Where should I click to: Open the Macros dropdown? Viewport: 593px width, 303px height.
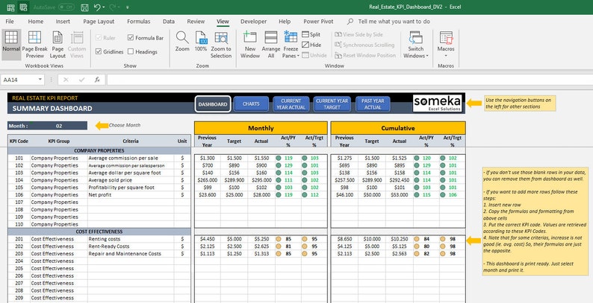coord(446,45)
